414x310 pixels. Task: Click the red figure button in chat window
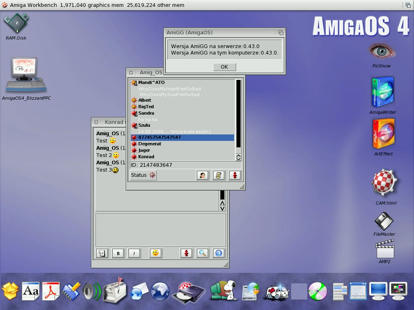tap(186, 253)
